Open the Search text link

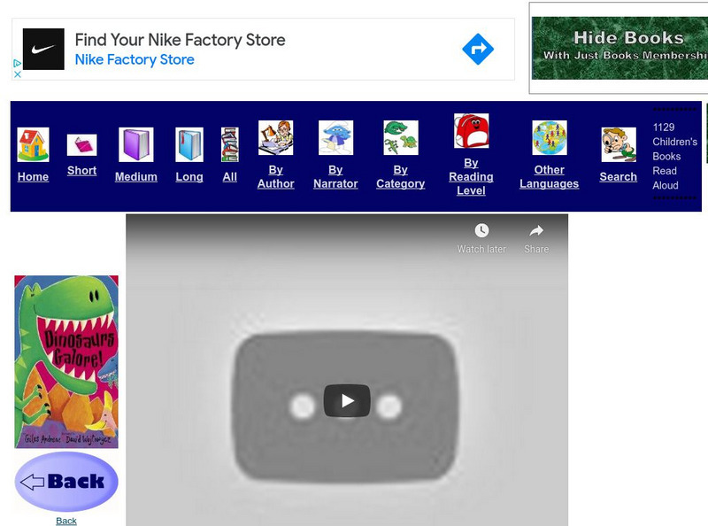click(x=618, y=177)
